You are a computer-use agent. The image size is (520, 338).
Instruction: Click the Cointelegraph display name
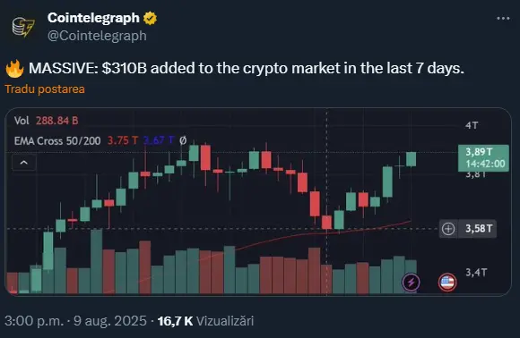click(x=93, y=18)
